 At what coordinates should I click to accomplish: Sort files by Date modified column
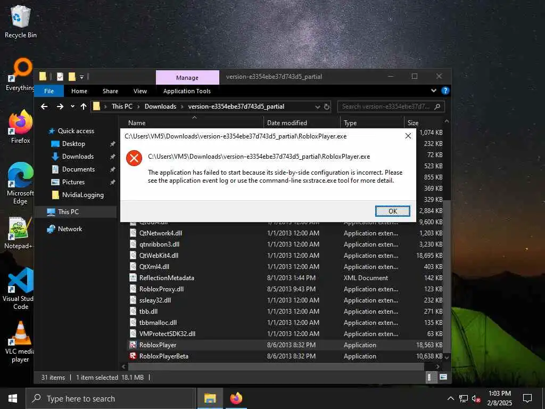pyautogui.click(x=287, y=123)
